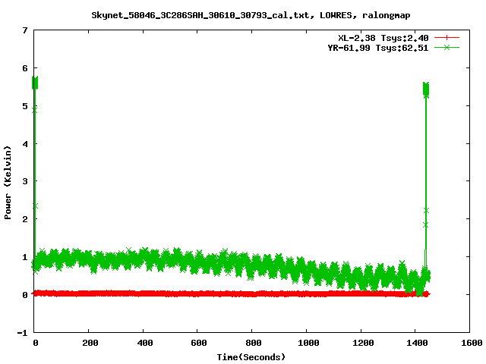Click the x-axis tick label 800
The image size is (486, 364).
pos(254,343)
